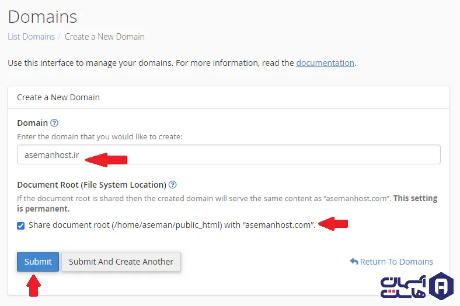Viewport: 460px width, 306px height.
Task: Click the red arrow below the Submit button
Action: 34,286
